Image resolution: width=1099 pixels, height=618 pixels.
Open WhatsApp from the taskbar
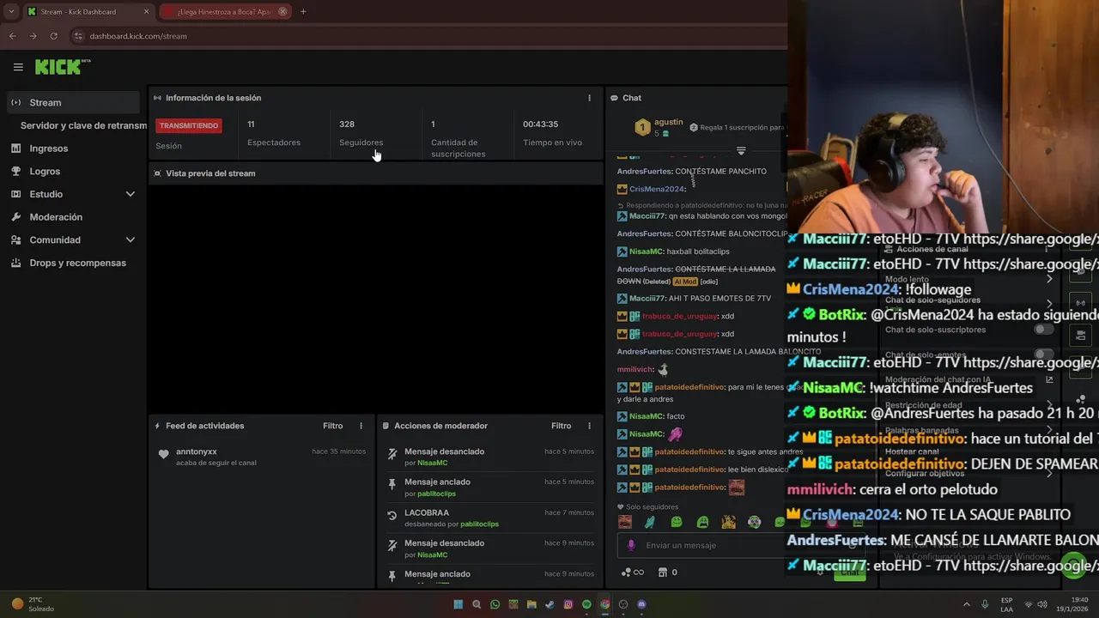[495, 604]
